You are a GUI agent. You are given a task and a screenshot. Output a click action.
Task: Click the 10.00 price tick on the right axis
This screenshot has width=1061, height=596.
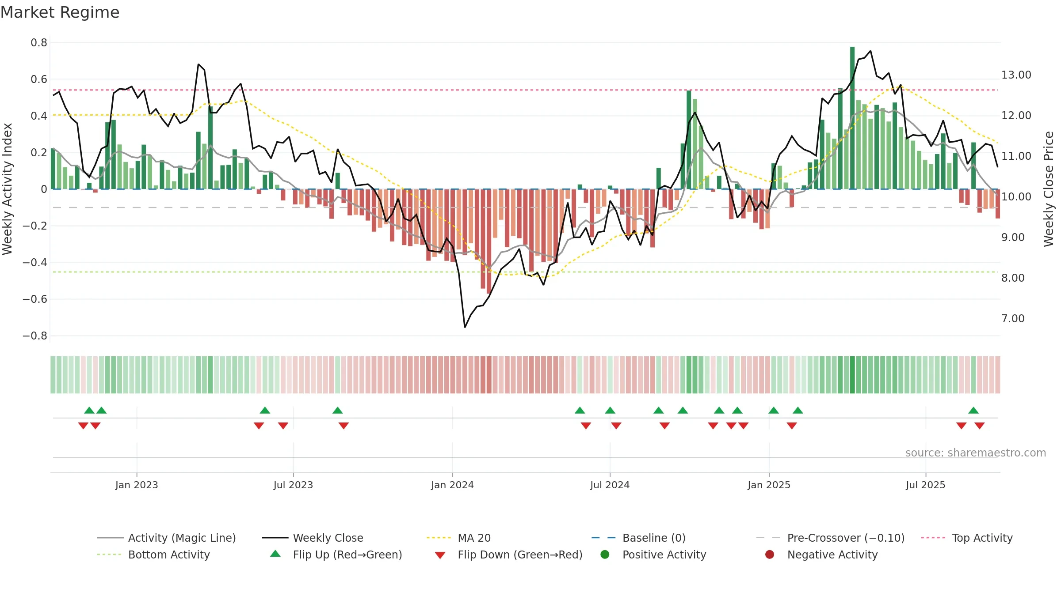coord(1016,197)
